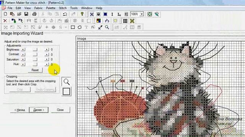Undo the last action with the toolbar arrow

(65, 14)
